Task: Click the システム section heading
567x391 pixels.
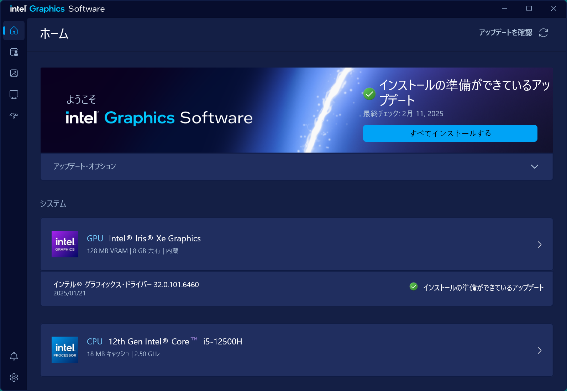Action: click(x=53, y=204)
